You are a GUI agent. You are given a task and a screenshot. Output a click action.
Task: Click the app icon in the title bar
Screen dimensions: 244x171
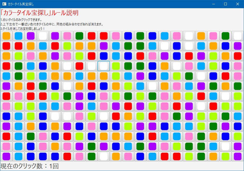[x=4, y=4]
